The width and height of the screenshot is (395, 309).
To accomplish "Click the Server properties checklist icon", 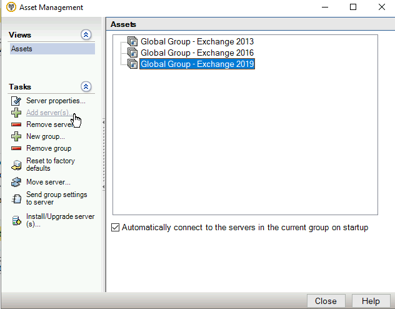I will [x=16, y=101].
